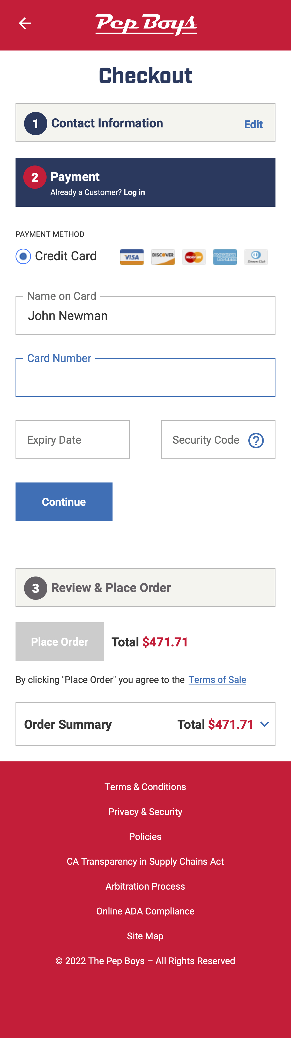Open the Security Code help icon

pyautogui.click(x=256, y=441)
